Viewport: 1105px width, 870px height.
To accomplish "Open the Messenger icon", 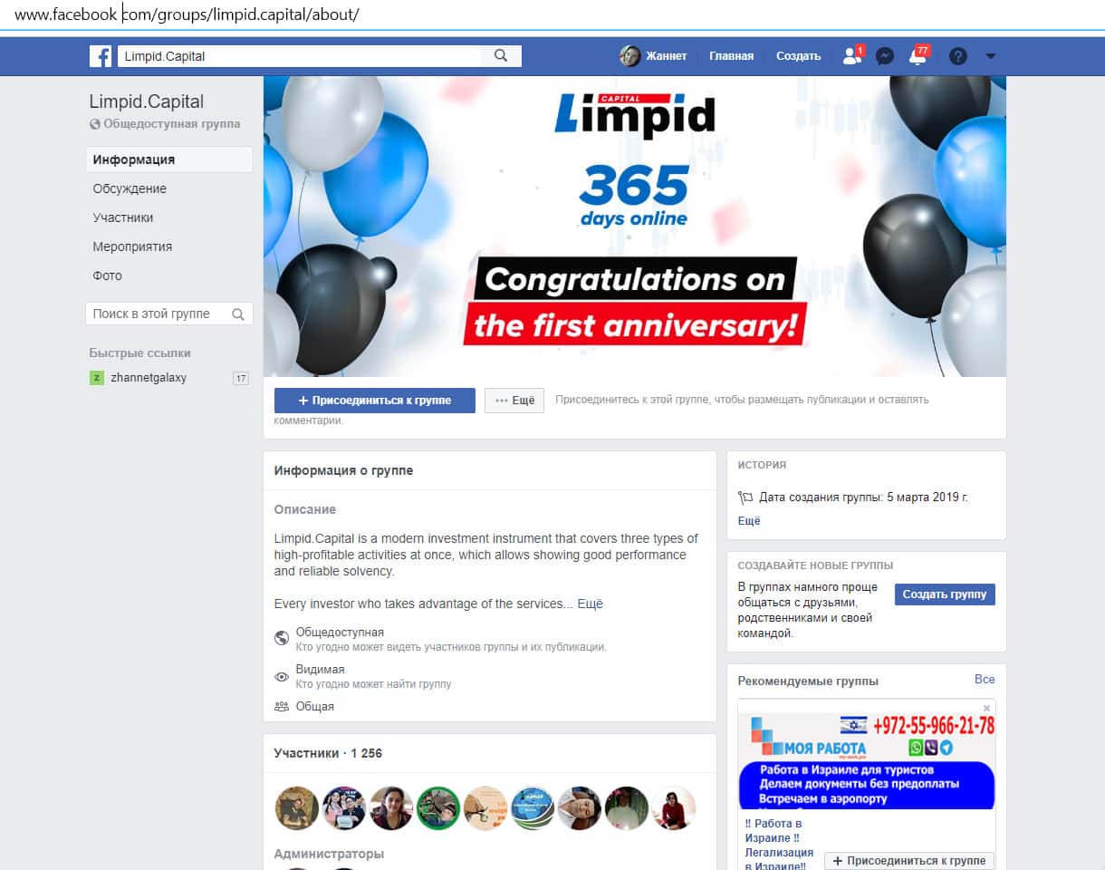I will [x=885, y=56].
